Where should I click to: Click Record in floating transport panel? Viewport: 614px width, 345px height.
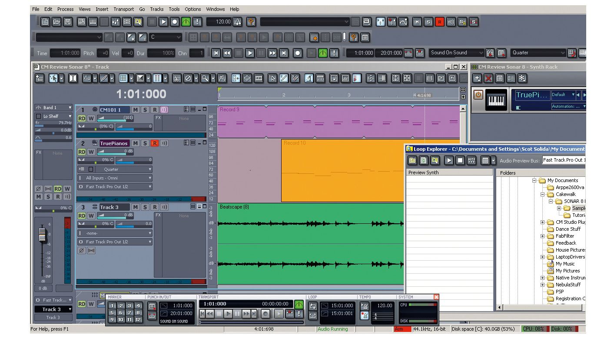(266, 314)
